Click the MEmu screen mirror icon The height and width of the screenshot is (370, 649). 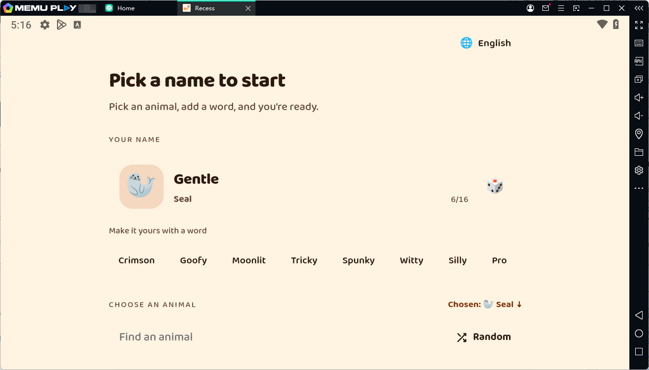pos(576,8)
